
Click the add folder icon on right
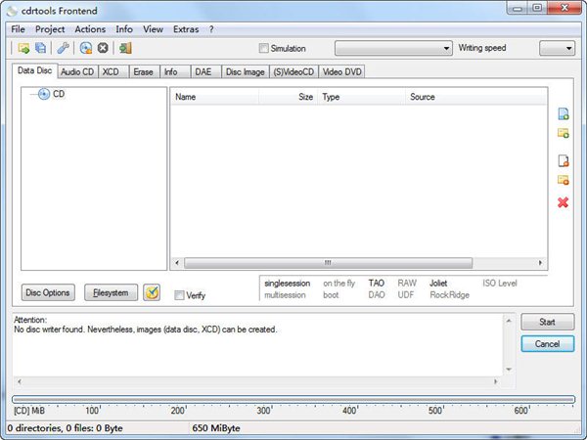click(x=564, y=133)
